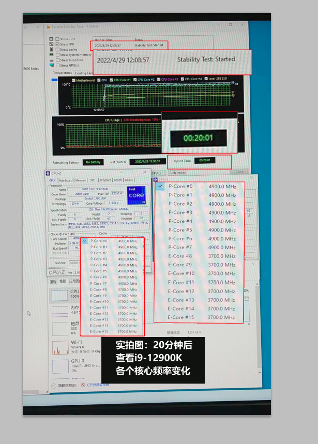Toggle the Motherboard temperature graph checkbox

point(73,81)
